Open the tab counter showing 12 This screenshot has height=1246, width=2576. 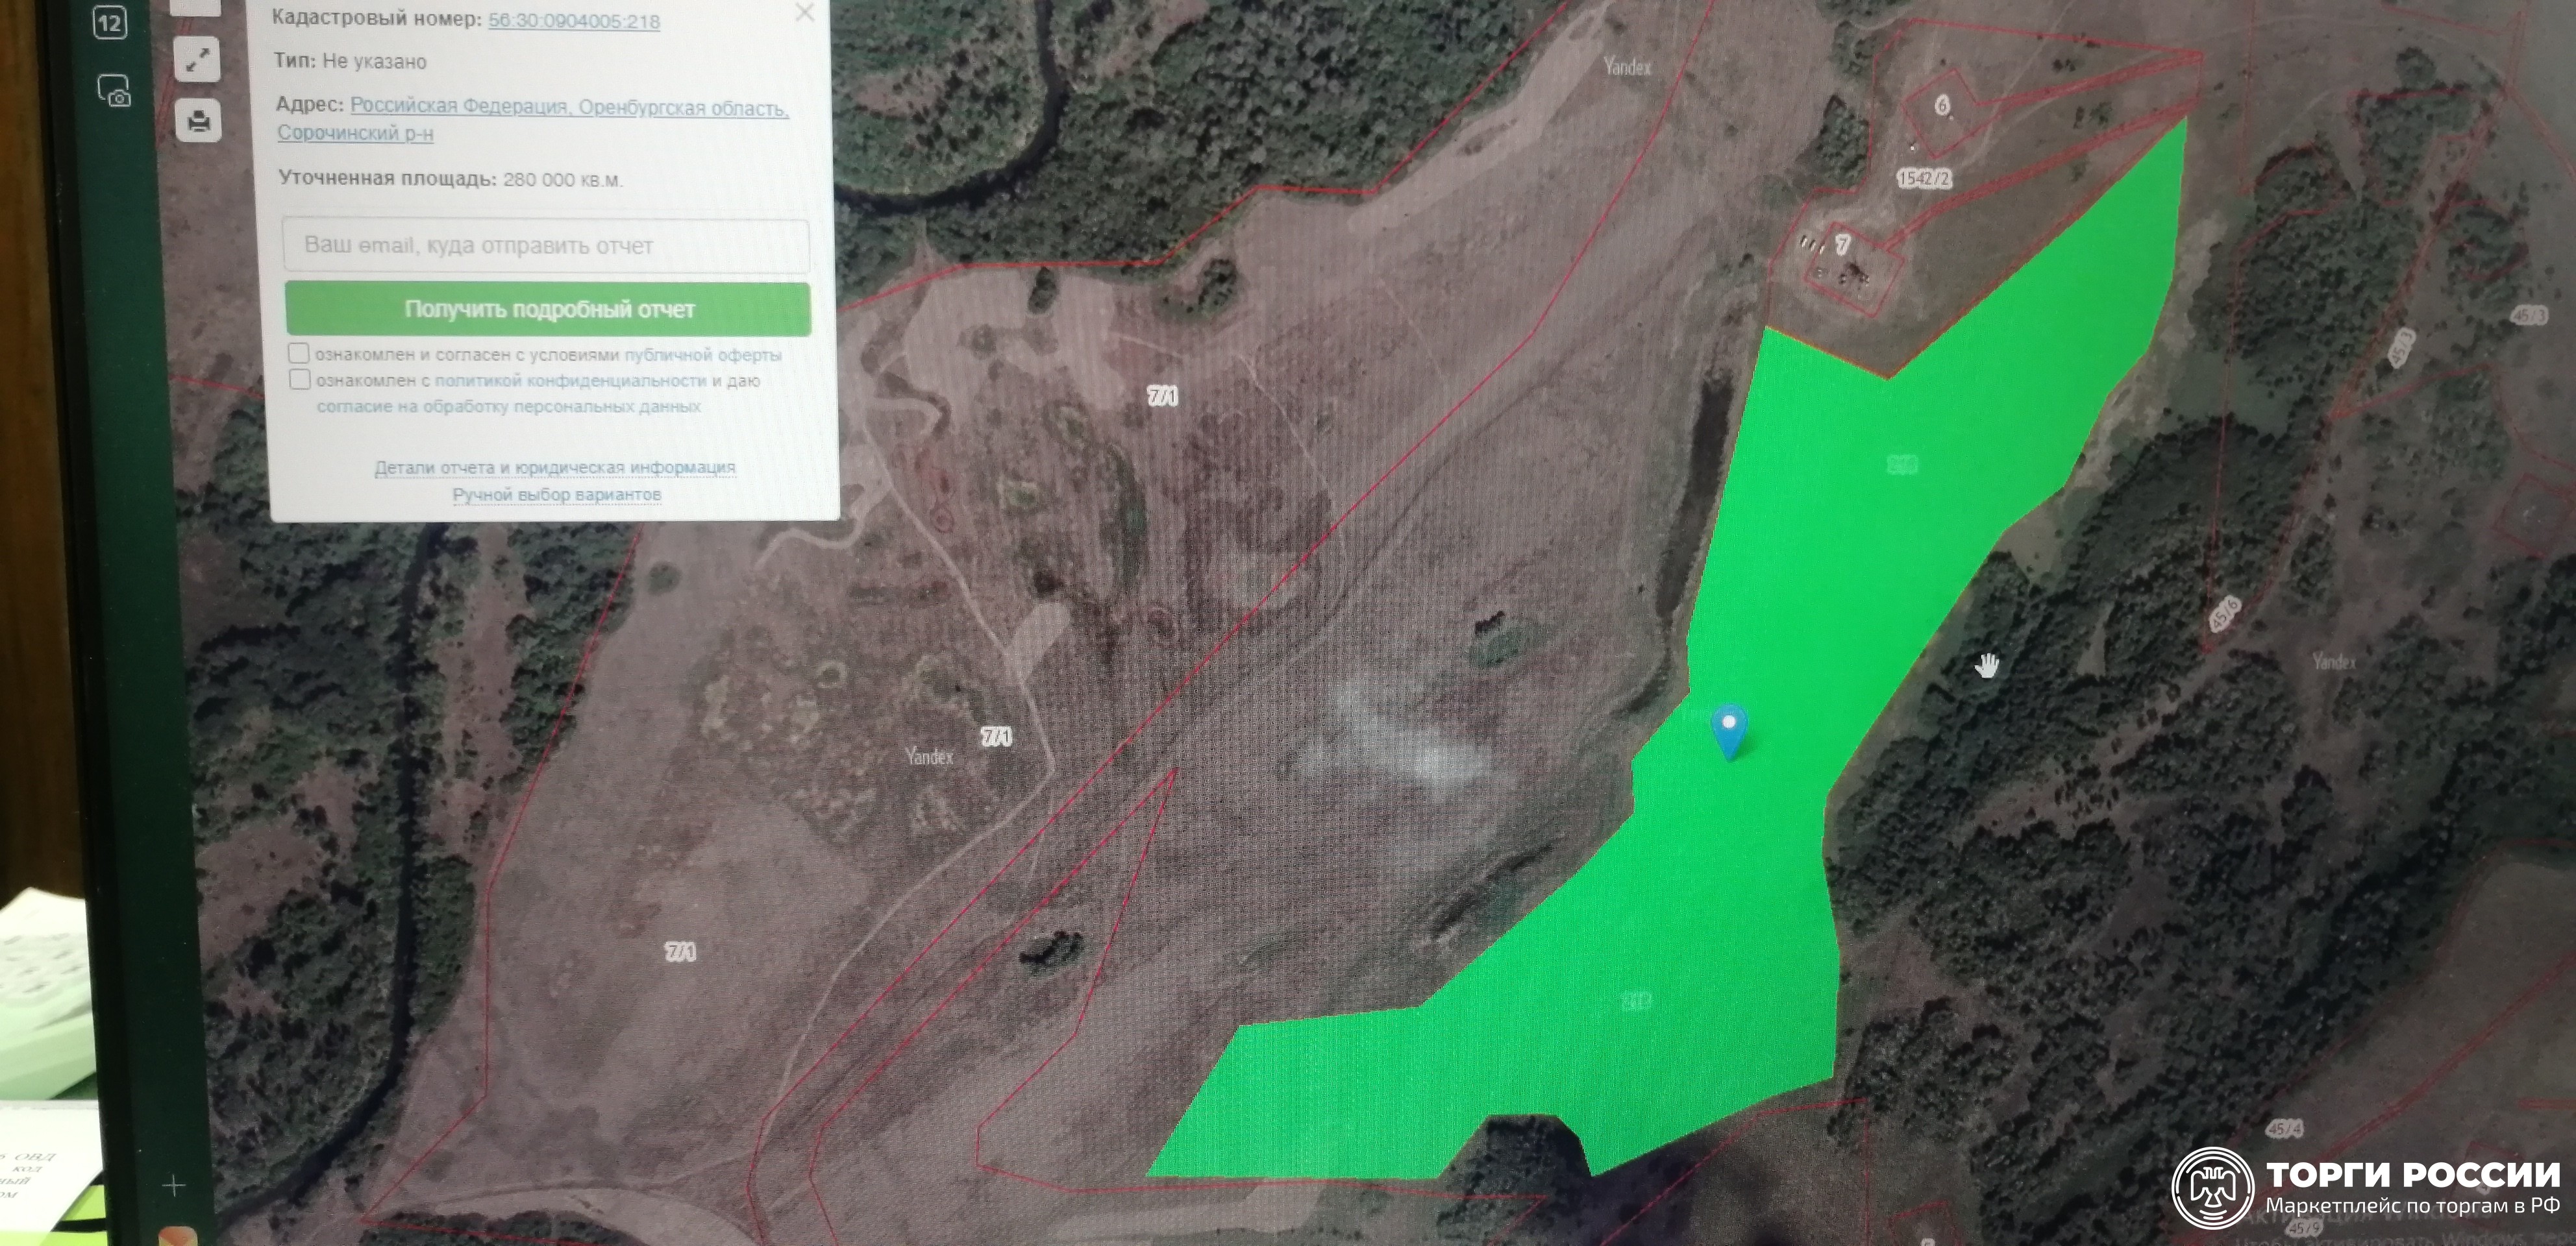coord(110,23)
